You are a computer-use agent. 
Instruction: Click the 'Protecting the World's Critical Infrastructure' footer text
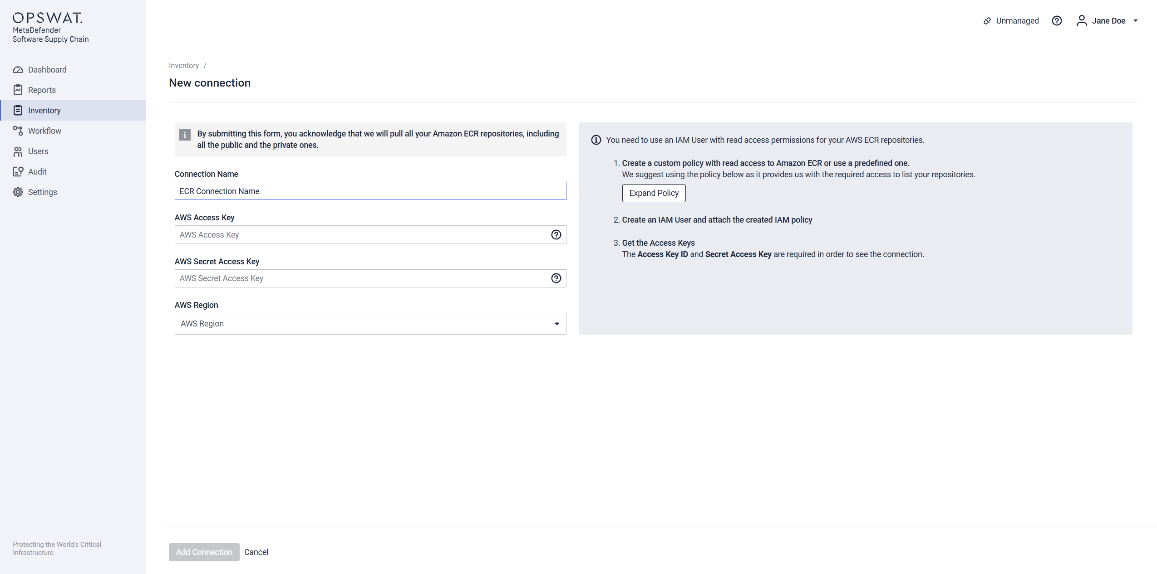click(x=57, y=549)
